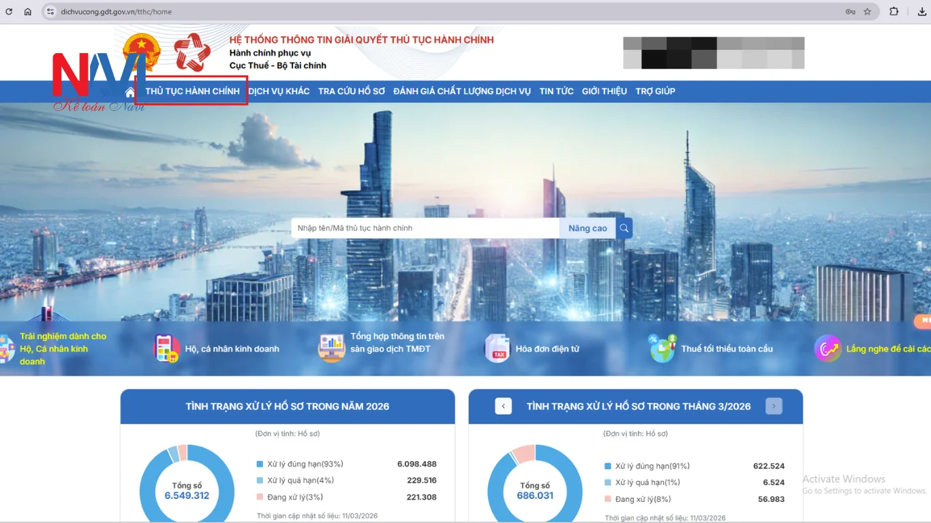Select DỊCH VỤ KHÁC in navigation
Viewport: 931px width, 523px height.
[279, 91]
